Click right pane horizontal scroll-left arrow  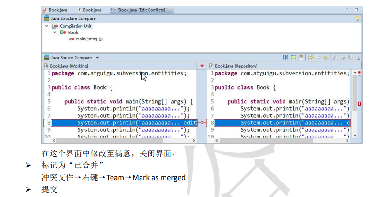pos(217,140)
